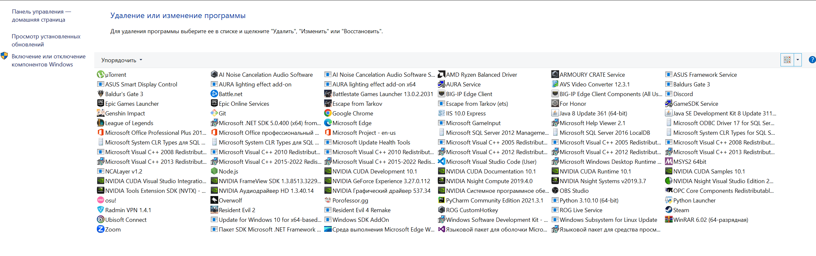
Task: Open the Упорядочить dropdown menu
Action: tap(122, 60)
